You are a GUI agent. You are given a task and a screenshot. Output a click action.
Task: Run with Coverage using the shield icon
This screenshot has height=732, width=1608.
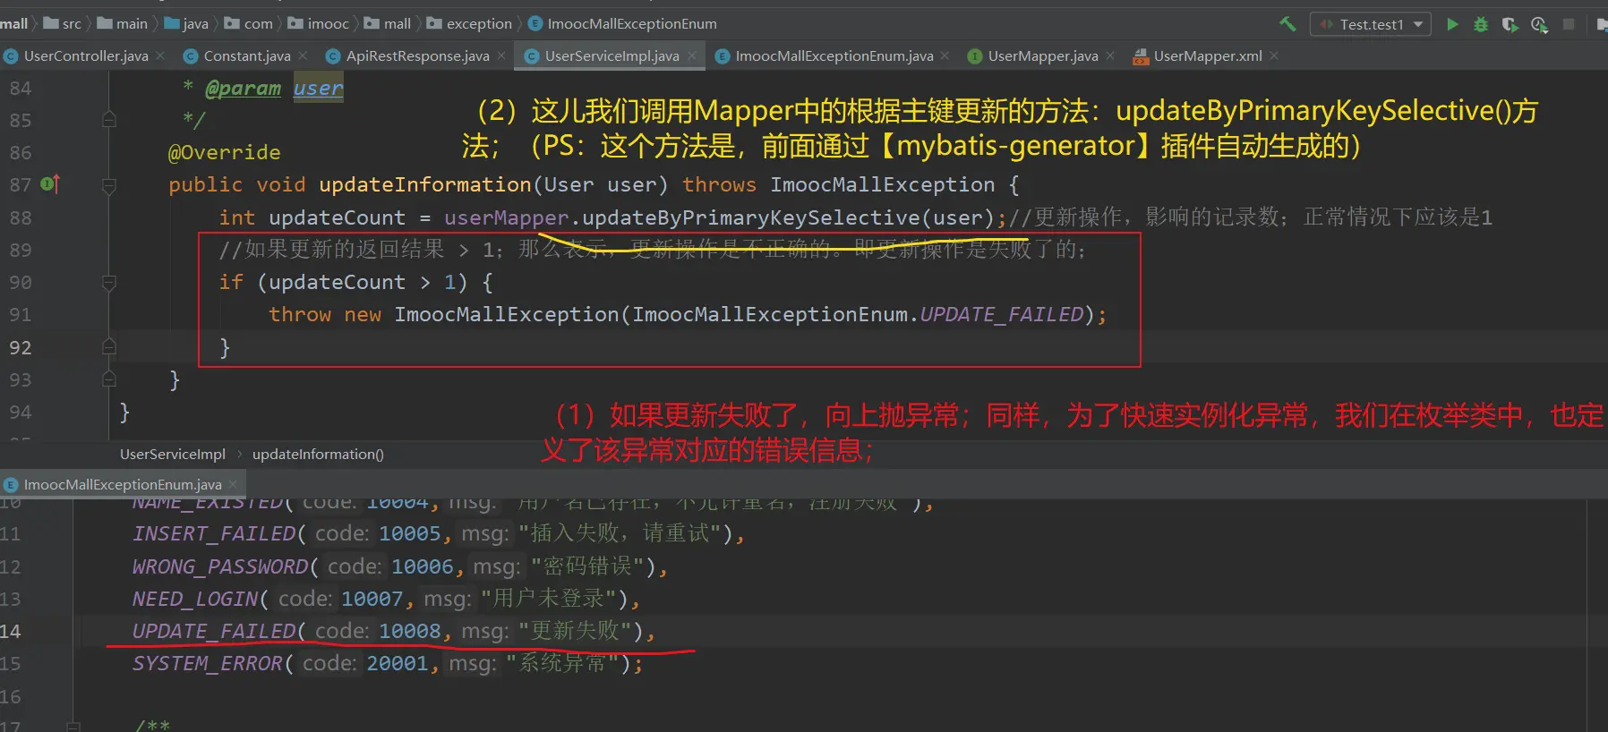pos(1510,24)
